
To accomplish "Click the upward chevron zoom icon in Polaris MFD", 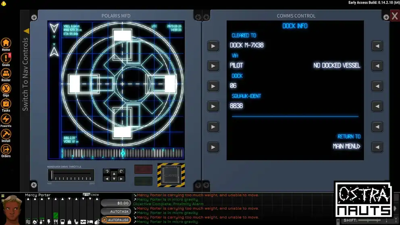I will coord(54,52).
